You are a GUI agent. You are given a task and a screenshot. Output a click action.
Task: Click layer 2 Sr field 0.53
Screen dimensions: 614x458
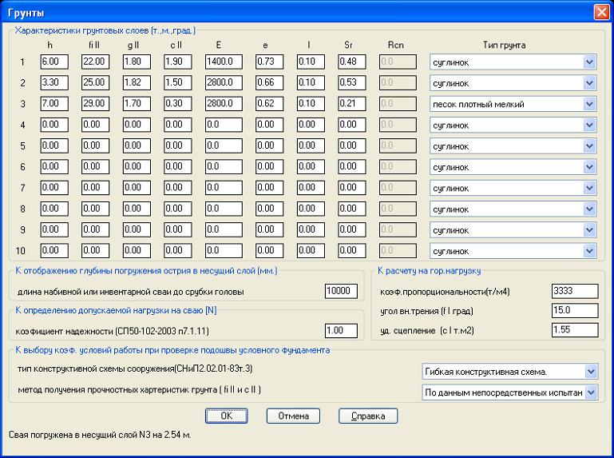(351, 83)
